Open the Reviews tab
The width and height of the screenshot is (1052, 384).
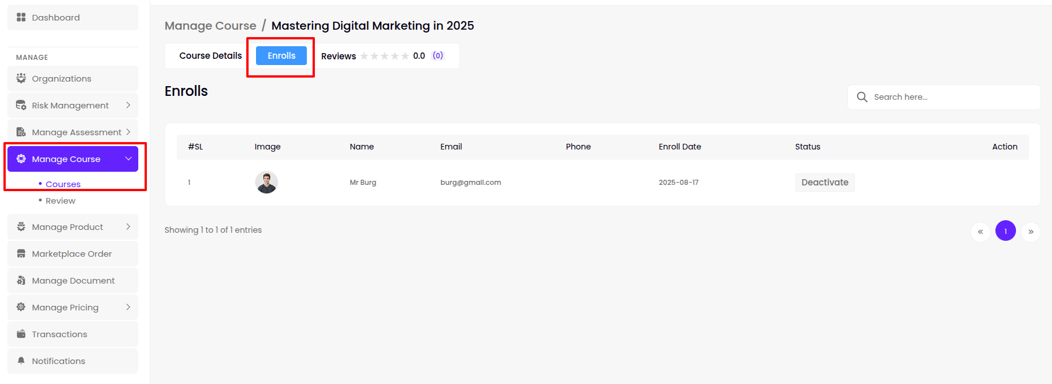pyautogui.click(x=338, y=56)
